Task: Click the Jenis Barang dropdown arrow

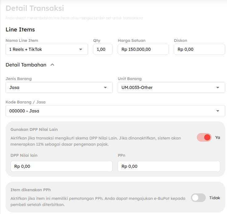Action: click(106, 87)
